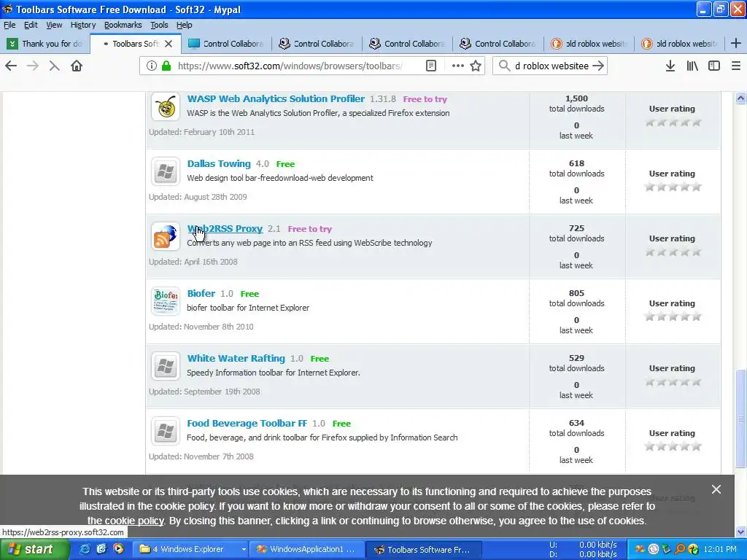
Task: Open the downloads panel
Action: (x=670, y=66)
